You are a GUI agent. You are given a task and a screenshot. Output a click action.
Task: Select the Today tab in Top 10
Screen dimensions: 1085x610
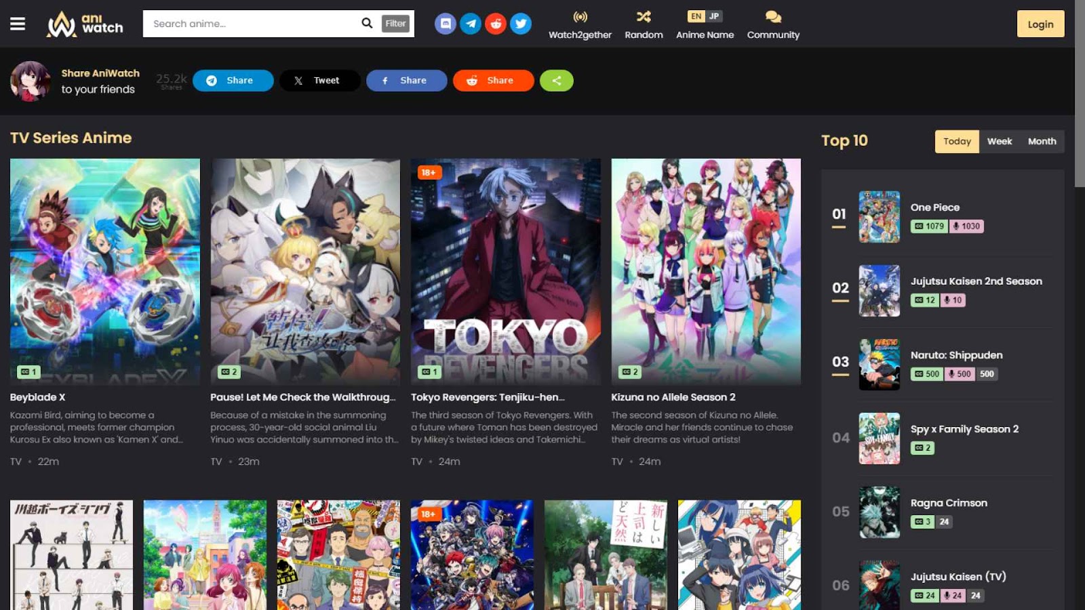pyautogui.click(x=957, y=142)
